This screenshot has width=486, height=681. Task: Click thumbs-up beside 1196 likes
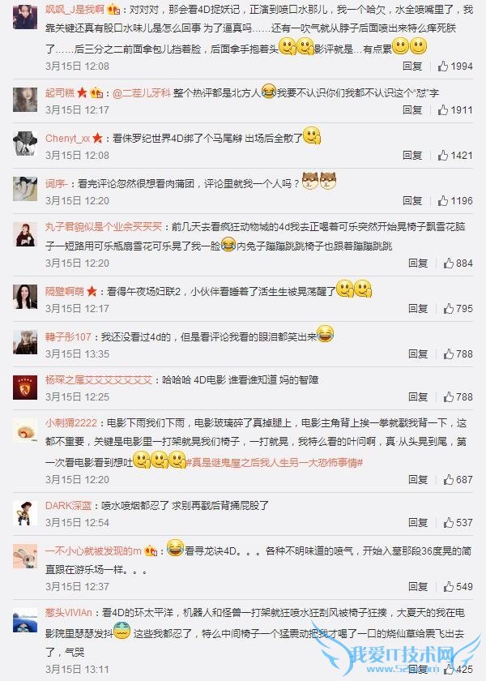442,201
